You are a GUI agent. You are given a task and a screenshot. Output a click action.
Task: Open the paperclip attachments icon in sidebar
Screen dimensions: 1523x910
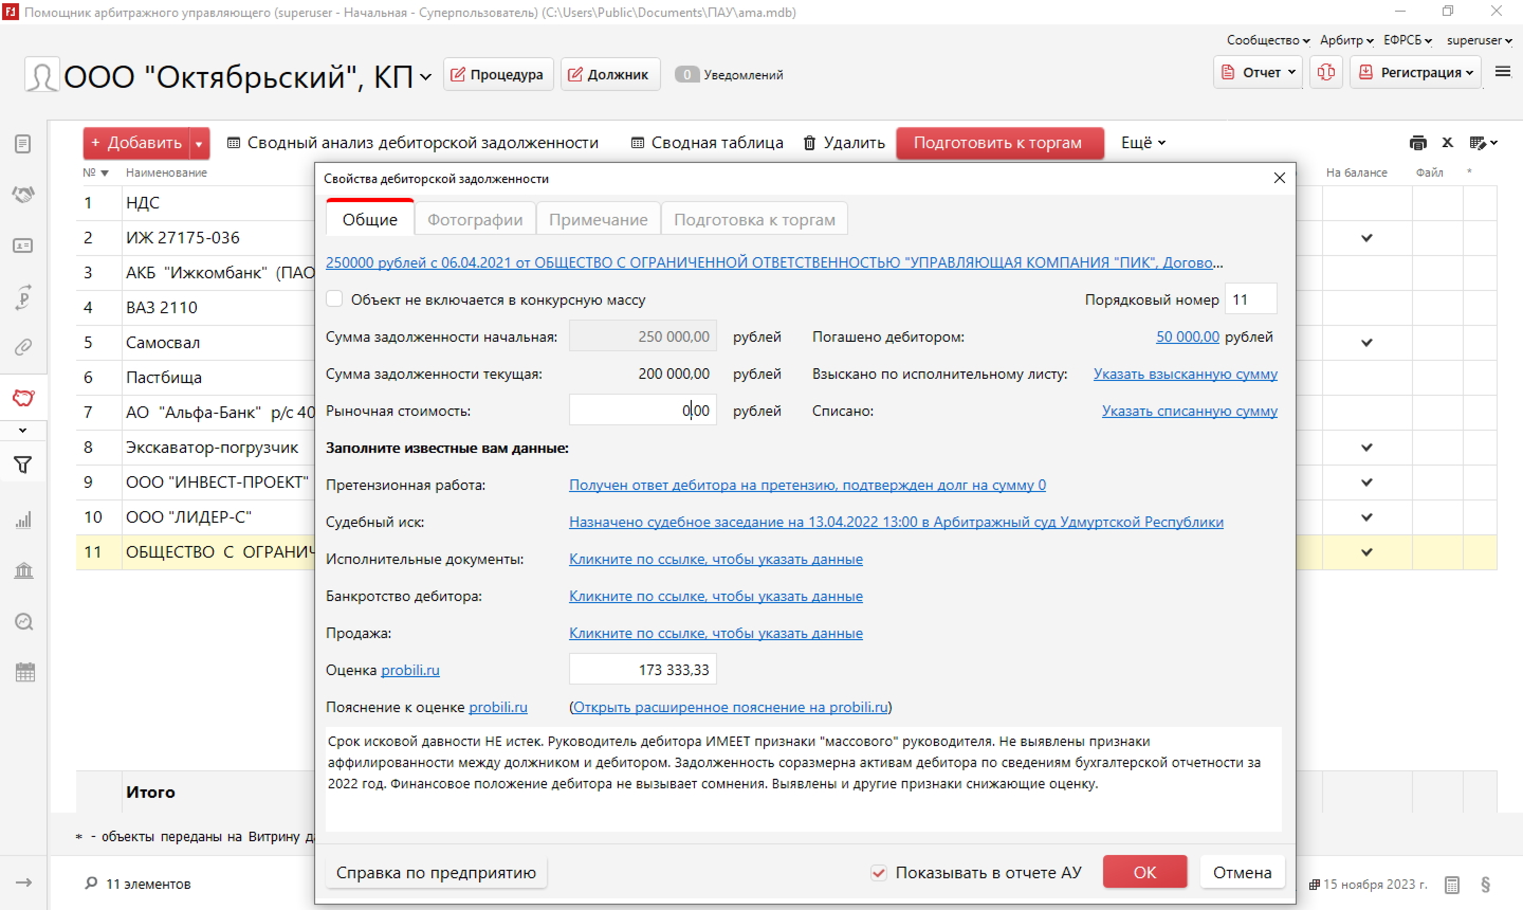23,347
